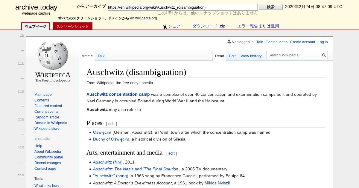The image size is (359, 188).
Task: Open Featured content link
Action: 48,106
